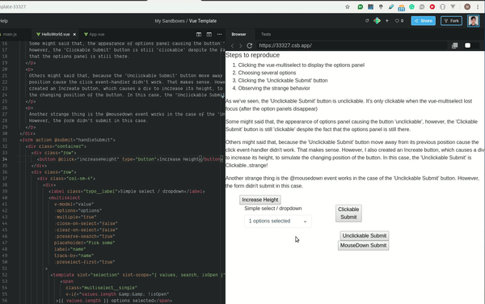Click the 'multiselect' tag on line 40
This screenshot has height=304, width=485.
point(65,198)
